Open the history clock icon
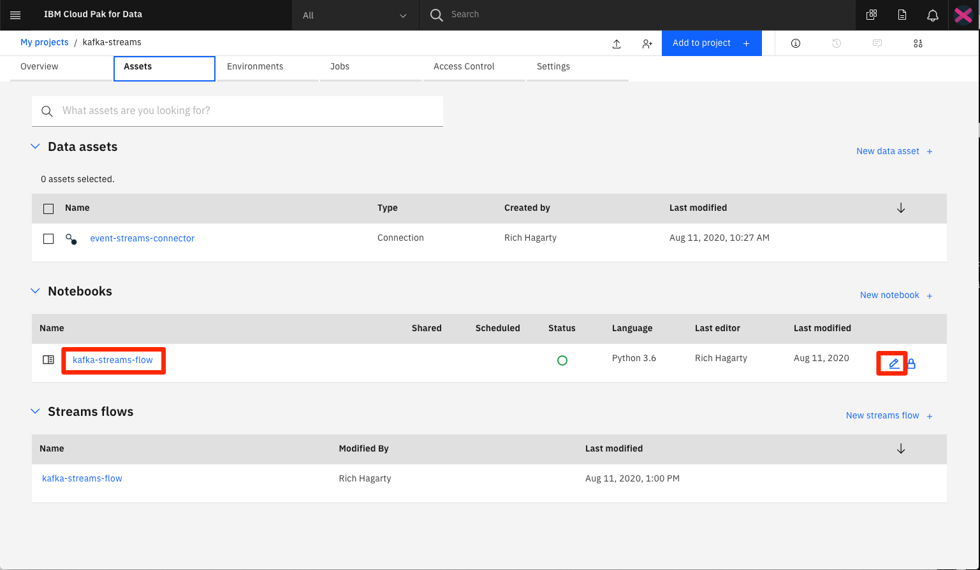Viewport: 980px width, 570px height. coord(837,43)
